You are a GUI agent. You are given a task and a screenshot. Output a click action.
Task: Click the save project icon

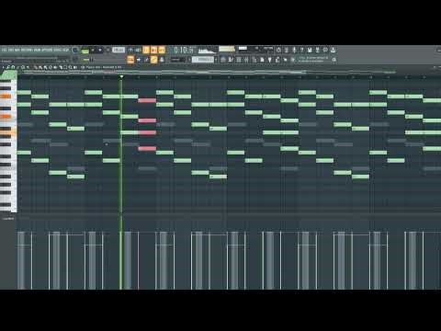(310, 50)
